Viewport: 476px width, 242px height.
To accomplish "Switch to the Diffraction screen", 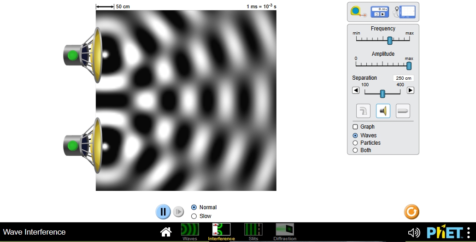I will click(x=285, y=232).
